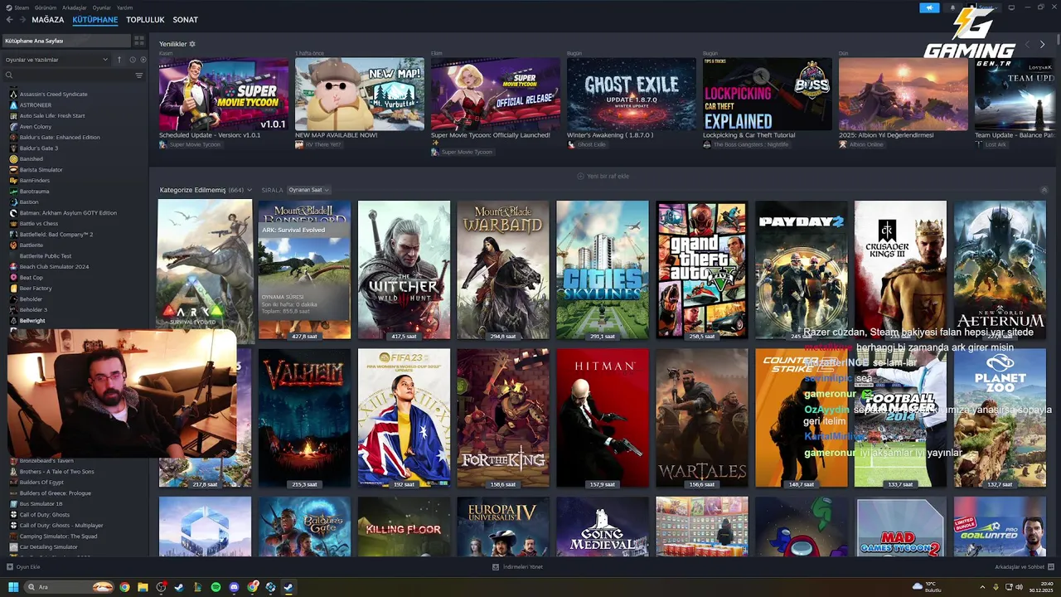Viewport: 1061px width, 597px height.
Task: Open Lockpicking & Car Theft Tutorial news
Action: (768, 94)
